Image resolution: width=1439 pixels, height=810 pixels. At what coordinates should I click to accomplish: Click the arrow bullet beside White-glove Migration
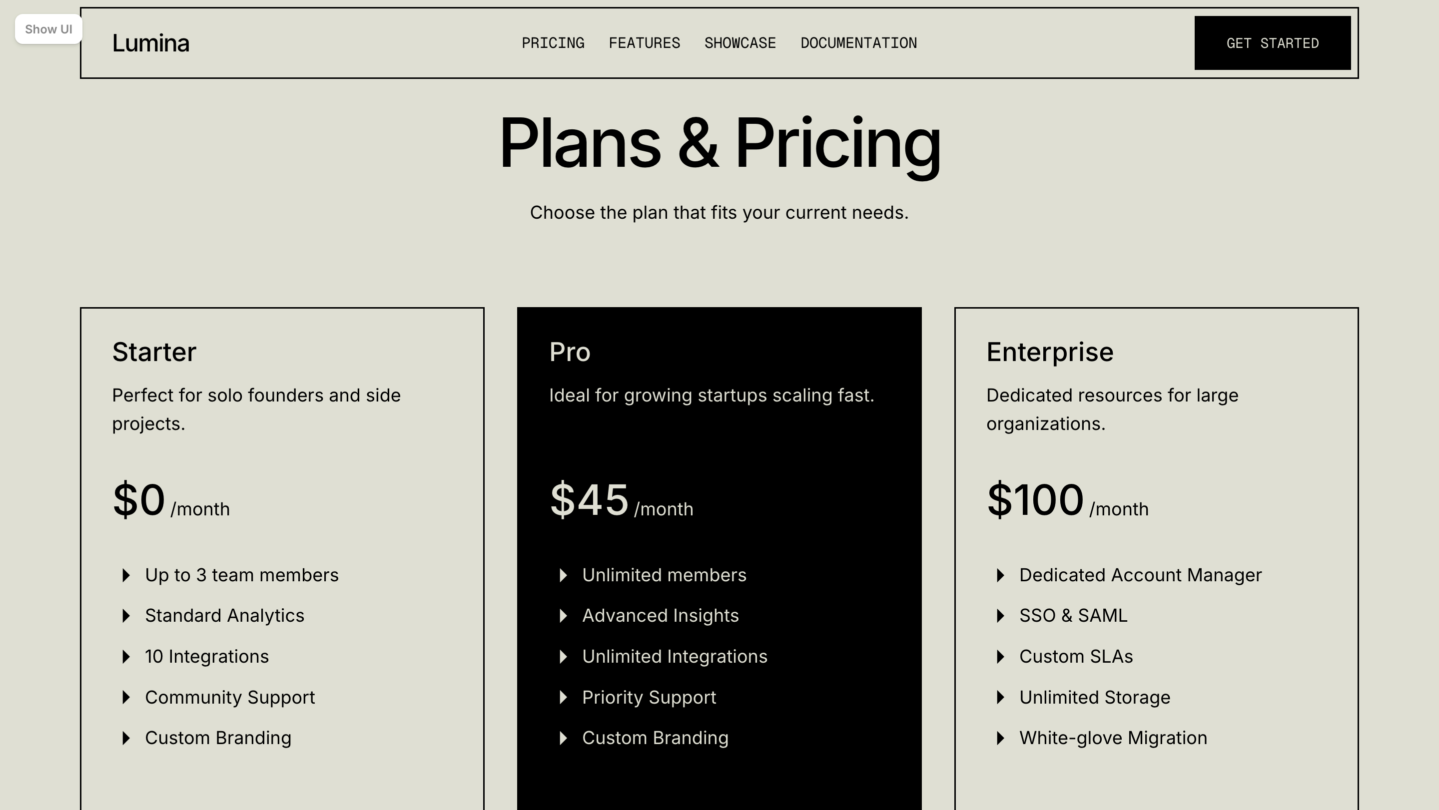1000,738
